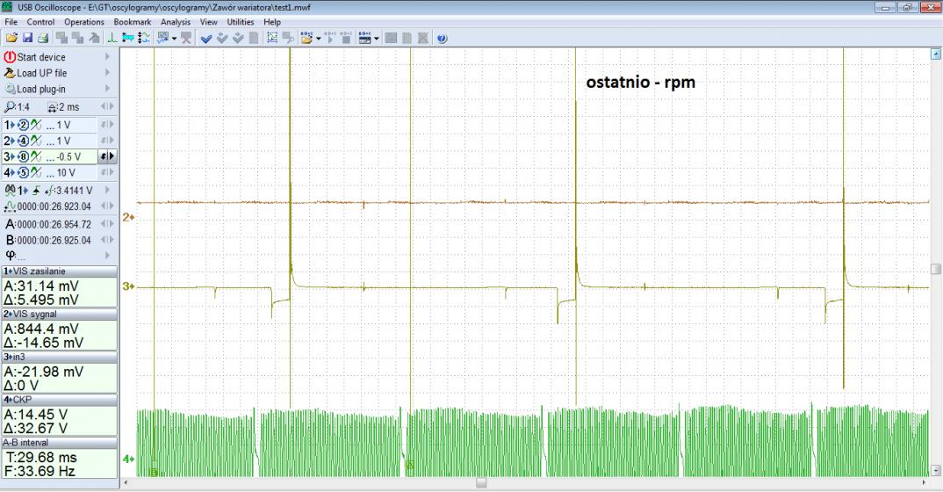Toggle channel 2 waveform enable icon
Image resolution: width=943 pixels, height=492 pixels.
click(x=36, y=140)
